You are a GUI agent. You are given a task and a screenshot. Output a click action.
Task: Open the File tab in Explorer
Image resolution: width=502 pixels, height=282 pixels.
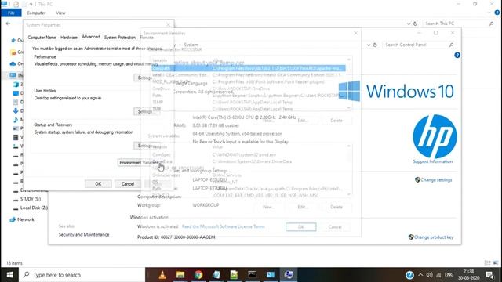coord(11,13)
